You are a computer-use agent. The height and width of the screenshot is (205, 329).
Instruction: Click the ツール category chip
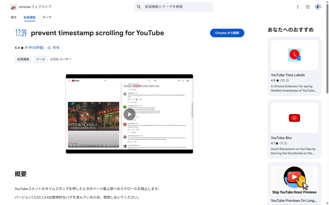[40, 59]
